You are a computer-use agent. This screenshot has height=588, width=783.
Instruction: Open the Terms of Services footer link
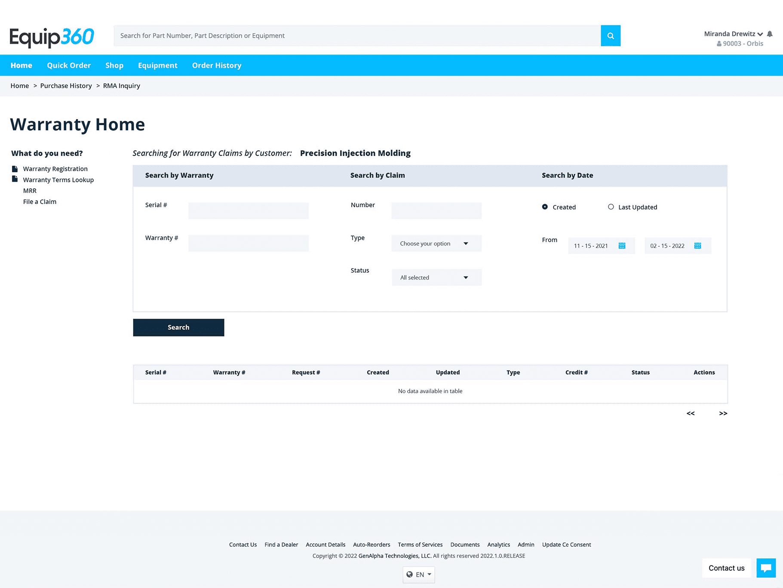point(420,545)
